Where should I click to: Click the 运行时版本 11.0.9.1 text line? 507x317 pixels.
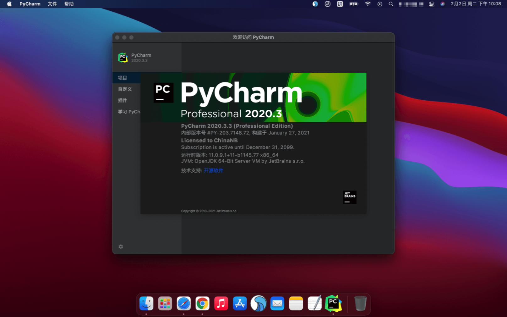pyautogui.click(x=230, y=155)
